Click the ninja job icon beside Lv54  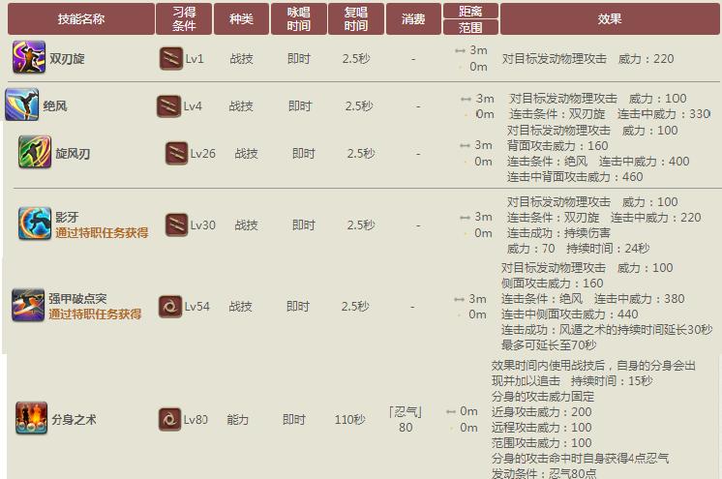click(x=170, y=307)
